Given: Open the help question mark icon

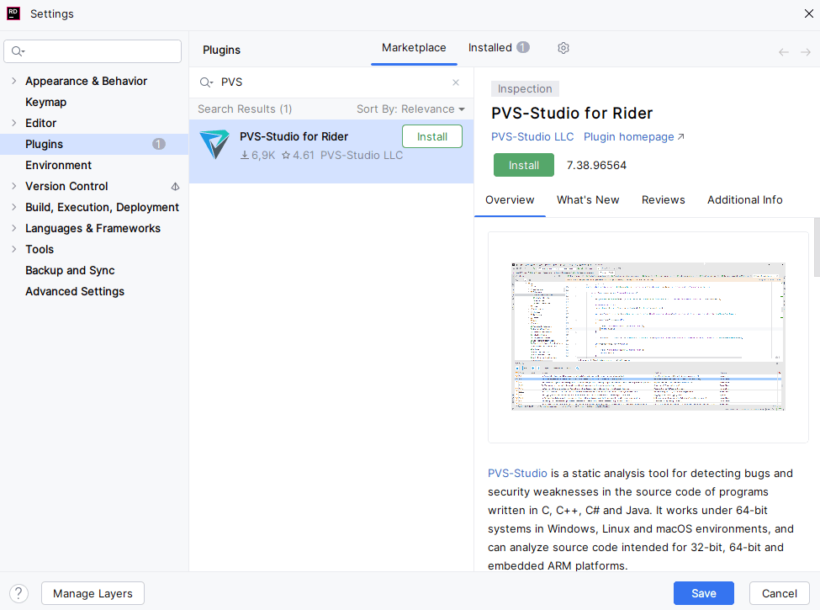Looking at the screenshot, I should 19,593.
